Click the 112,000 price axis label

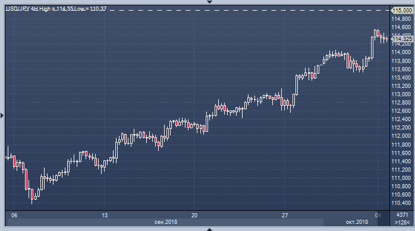point(401,136)
